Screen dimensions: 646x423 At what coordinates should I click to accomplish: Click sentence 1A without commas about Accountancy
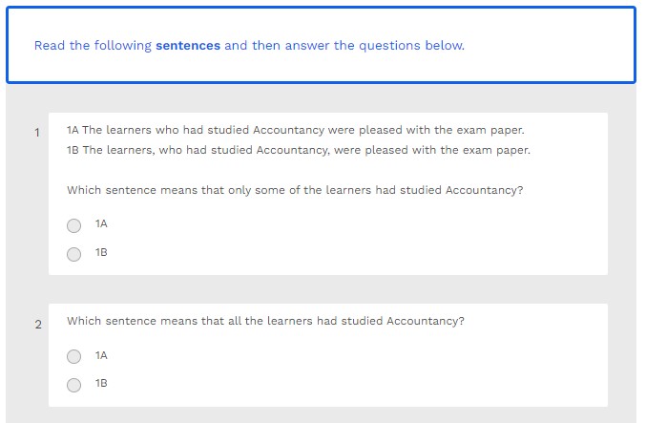pyautogui.click(x=296, y=130)
